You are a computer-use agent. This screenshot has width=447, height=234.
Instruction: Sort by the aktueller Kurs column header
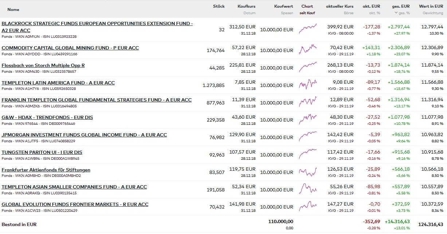[340, 6]
